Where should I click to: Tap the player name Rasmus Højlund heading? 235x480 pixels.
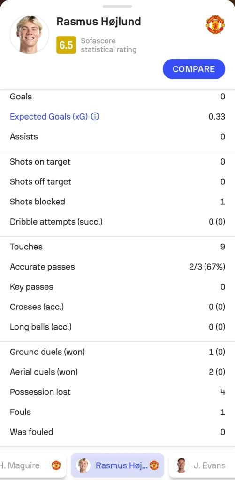coord(99,22)
